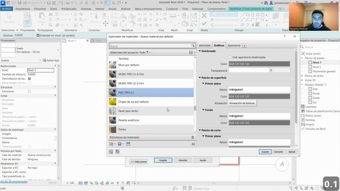Click the show/hide library panel icon at dialog bottom-left
Viewport: 340px width, 191px height.
point(111,152)
